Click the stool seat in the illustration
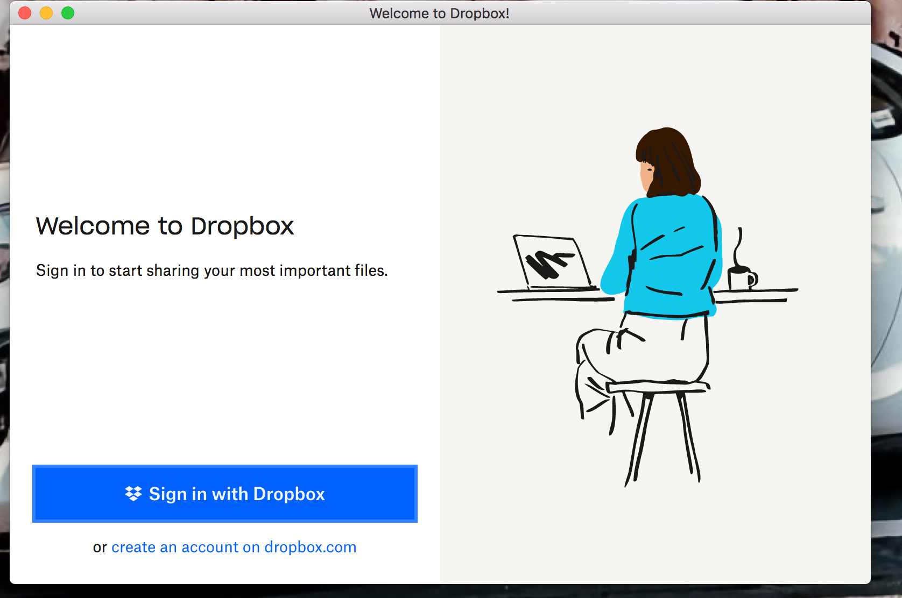The width and height of the screenshot is (902, 598). (x=657, y=386)
